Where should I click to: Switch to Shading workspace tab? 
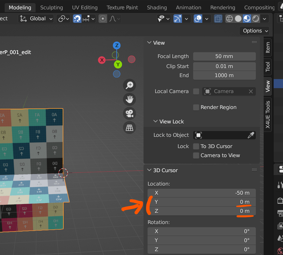click(157, 7)
